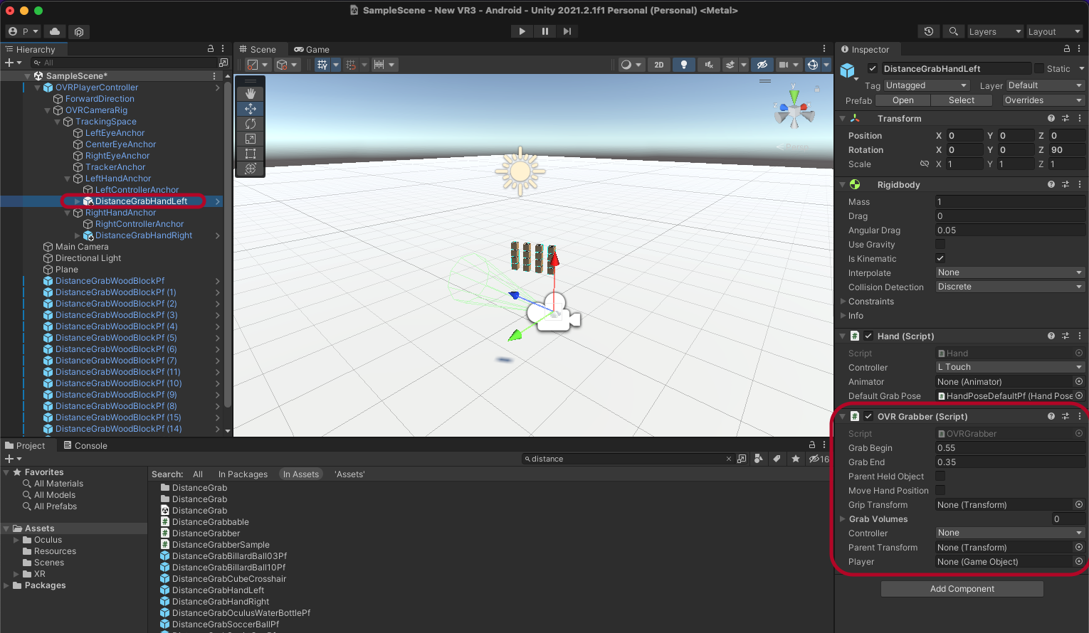Select the Scale tool

pos(251,139)
